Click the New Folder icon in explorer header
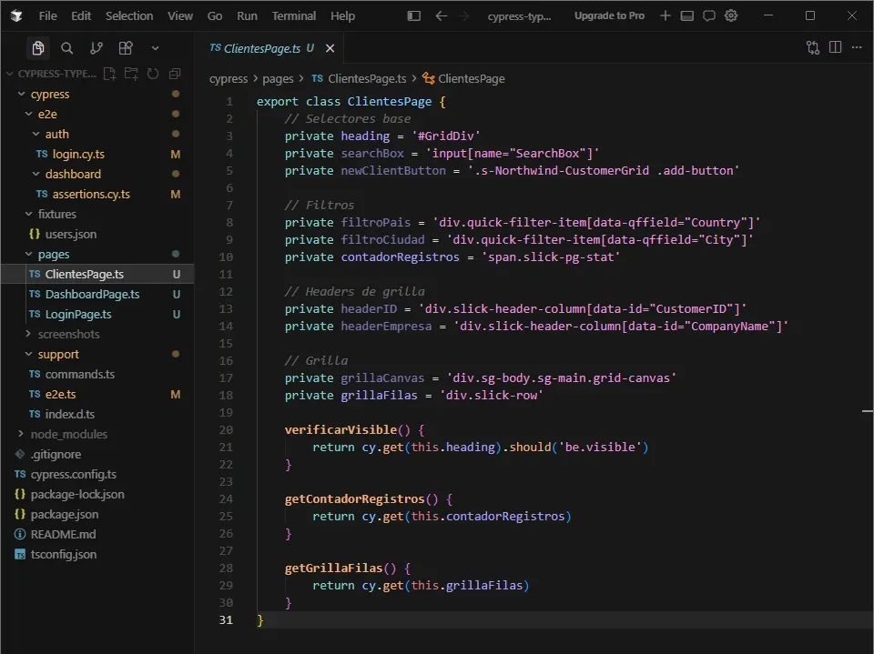 [131, 74]
